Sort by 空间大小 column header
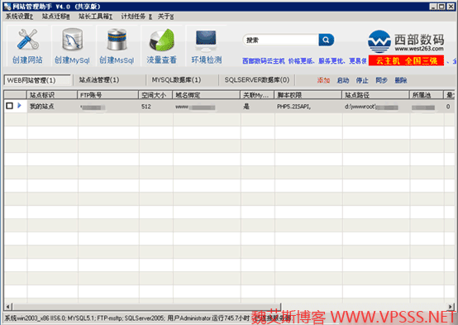 pyautogui.click(x=155, y=95)
